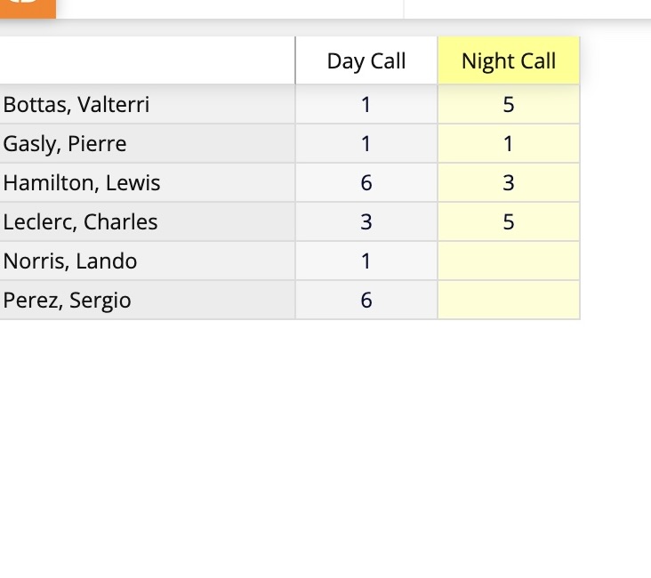Click the Leclerc, Charles row name

(80, 222)
